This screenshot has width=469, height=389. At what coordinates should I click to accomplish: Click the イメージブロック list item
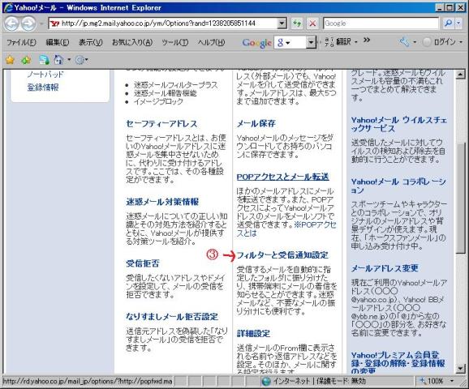pyautogui.click(x=158, y=101)
